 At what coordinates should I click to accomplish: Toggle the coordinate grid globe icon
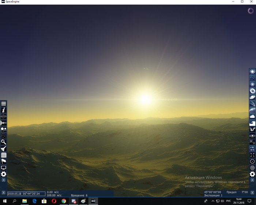tap(252, 168)
